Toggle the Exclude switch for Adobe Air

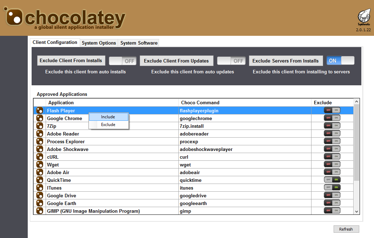[x=332, y=172]
